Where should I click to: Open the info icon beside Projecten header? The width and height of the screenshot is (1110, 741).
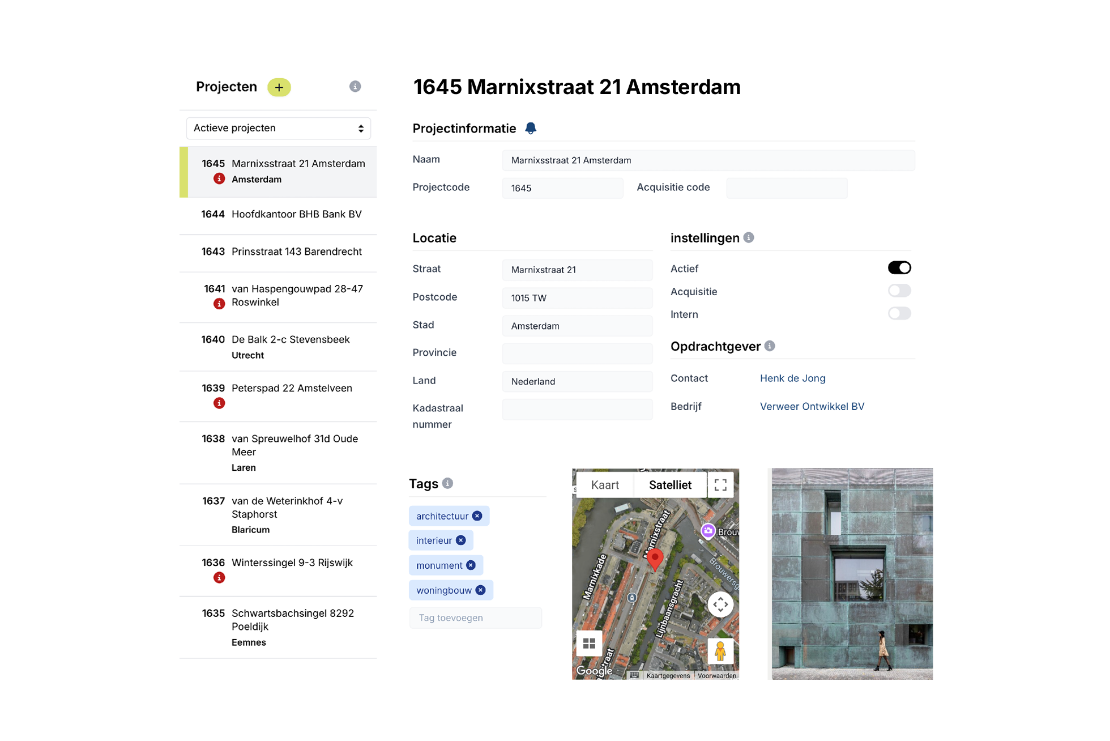pyautogui.click(x=355, y=86)
